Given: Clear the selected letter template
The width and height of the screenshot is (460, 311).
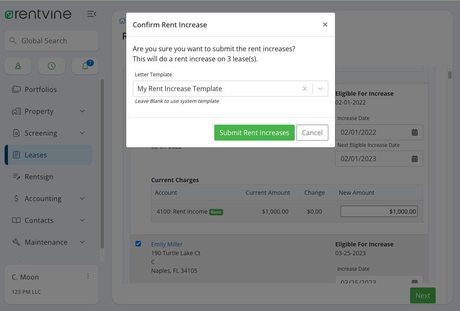Looking at the screenshot, I should pyautogui.click(x=305, y=89).
